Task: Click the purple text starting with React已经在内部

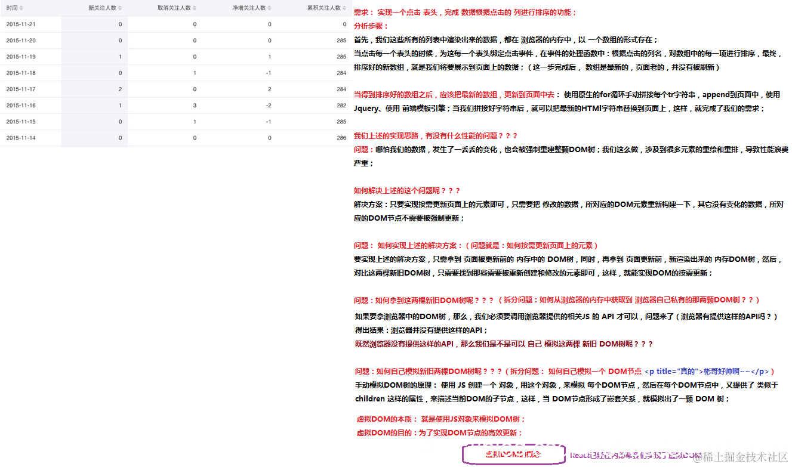Action: click(x=636, y=456)
